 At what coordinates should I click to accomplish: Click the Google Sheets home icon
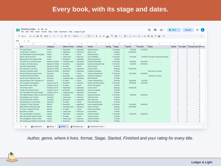tap(18, 30)
